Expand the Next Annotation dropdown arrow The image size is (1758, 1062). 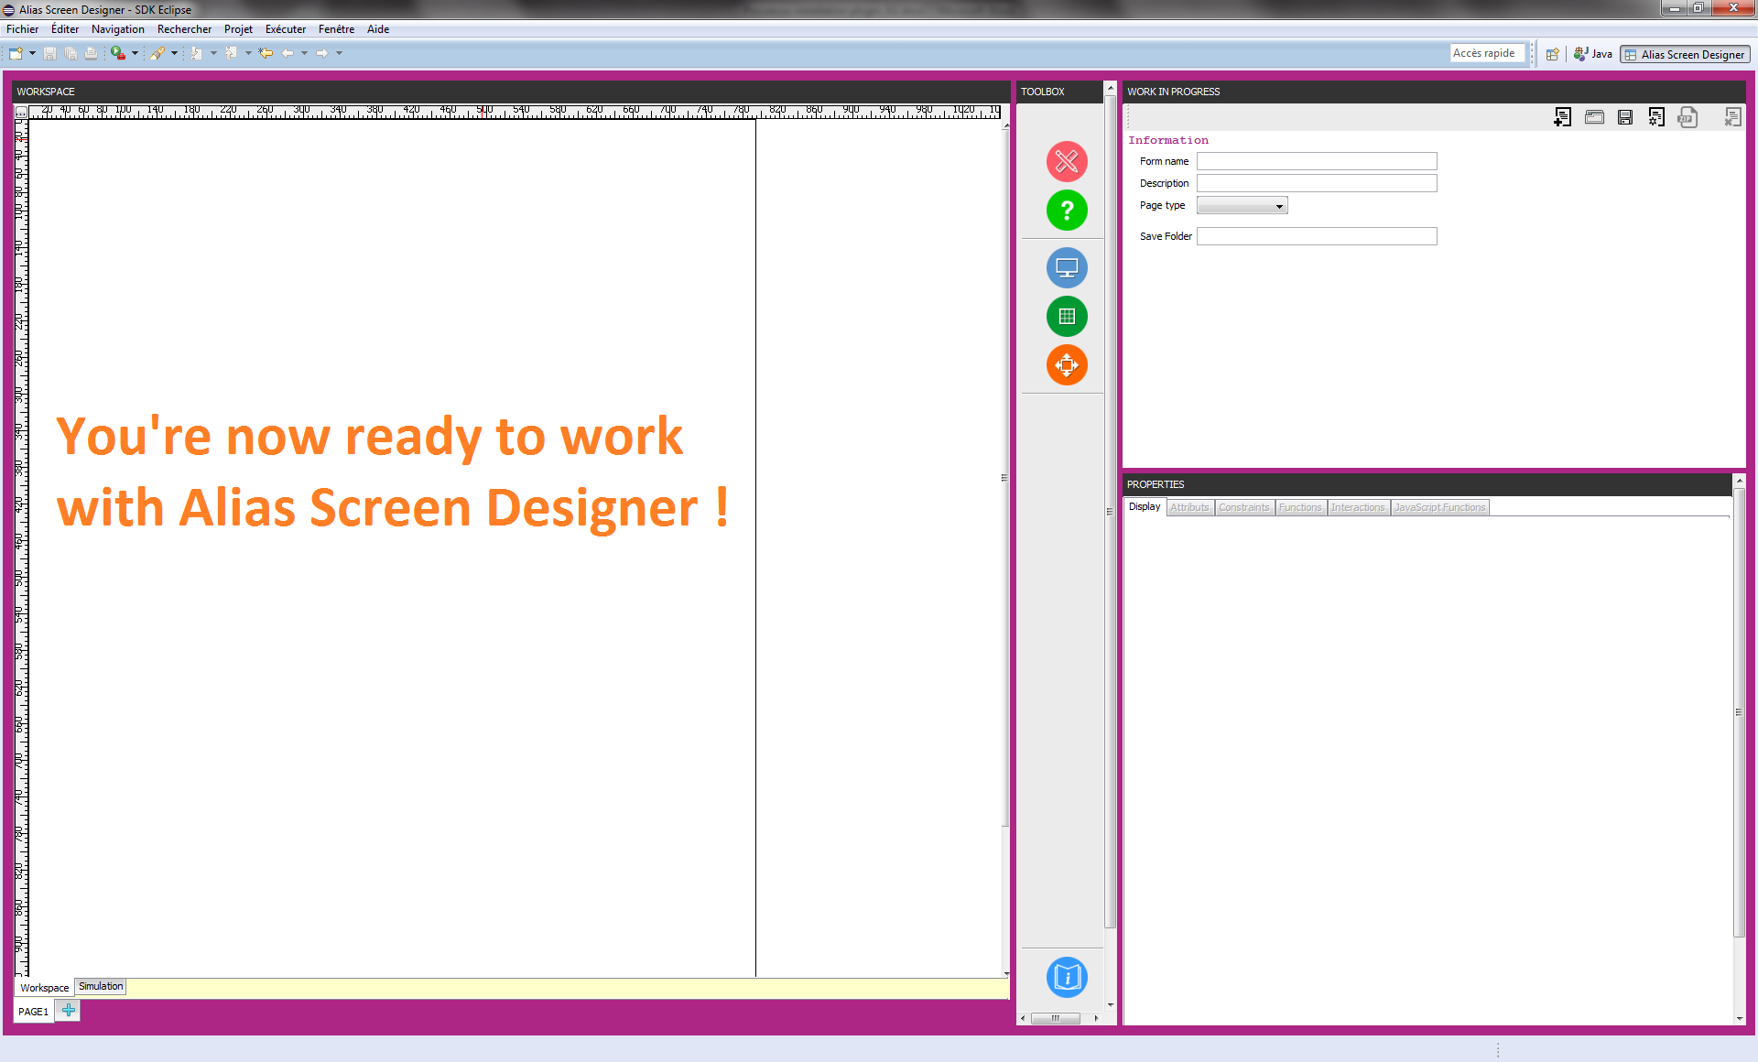click(213, 53)
